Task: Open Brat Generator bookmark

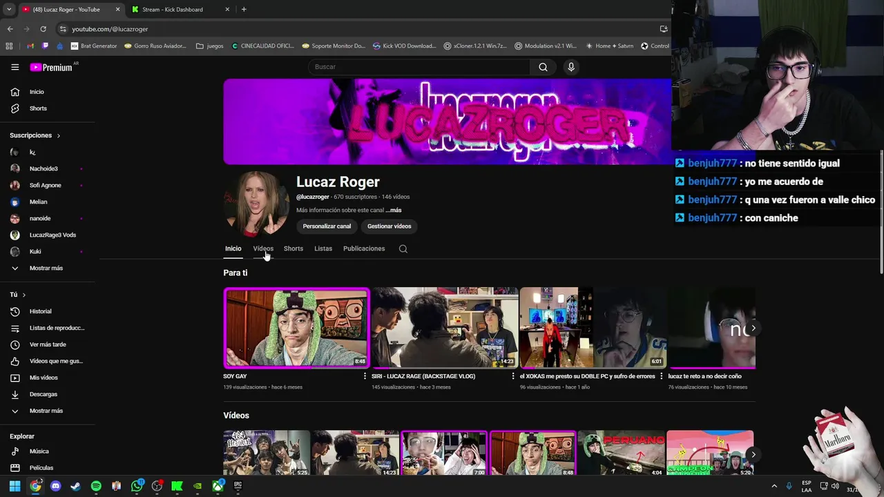Action: 93,46
